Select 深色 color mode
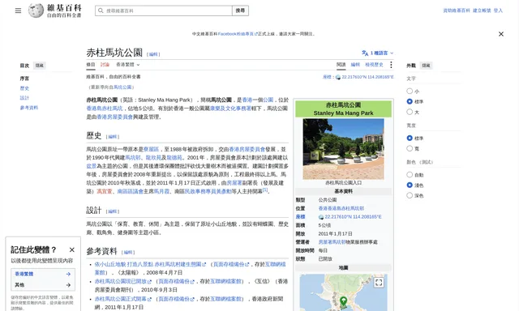 coord(410,195)
